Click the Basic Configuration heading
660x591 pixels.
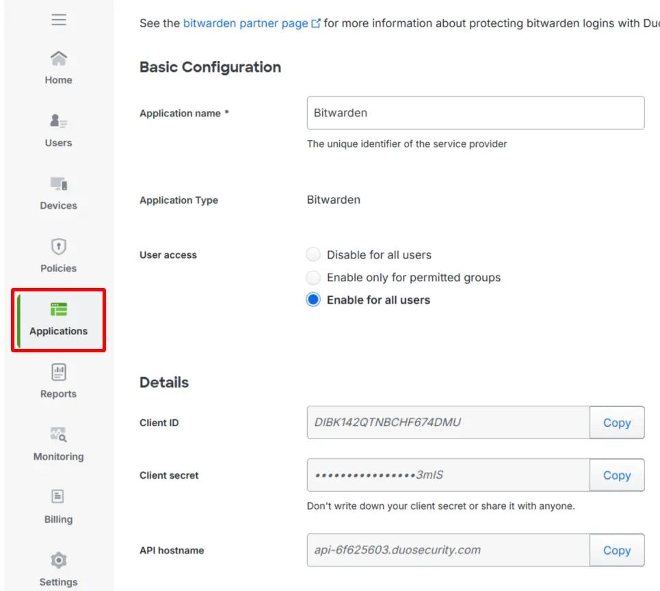(x=210, y=67)
